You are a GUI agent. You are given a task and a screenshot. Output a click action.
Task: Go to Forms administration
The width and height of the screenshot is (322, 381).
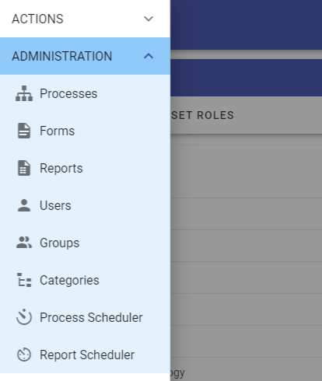click(x=57, y=131)
